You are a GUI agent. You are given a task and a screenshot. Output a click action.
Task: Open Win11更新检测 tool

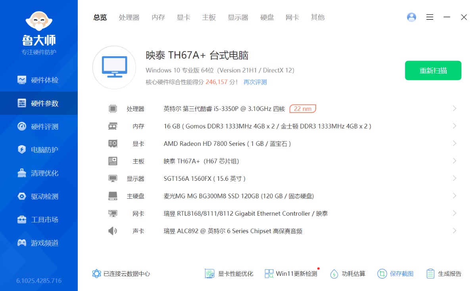pyautogui.click(x=291, y=274)
